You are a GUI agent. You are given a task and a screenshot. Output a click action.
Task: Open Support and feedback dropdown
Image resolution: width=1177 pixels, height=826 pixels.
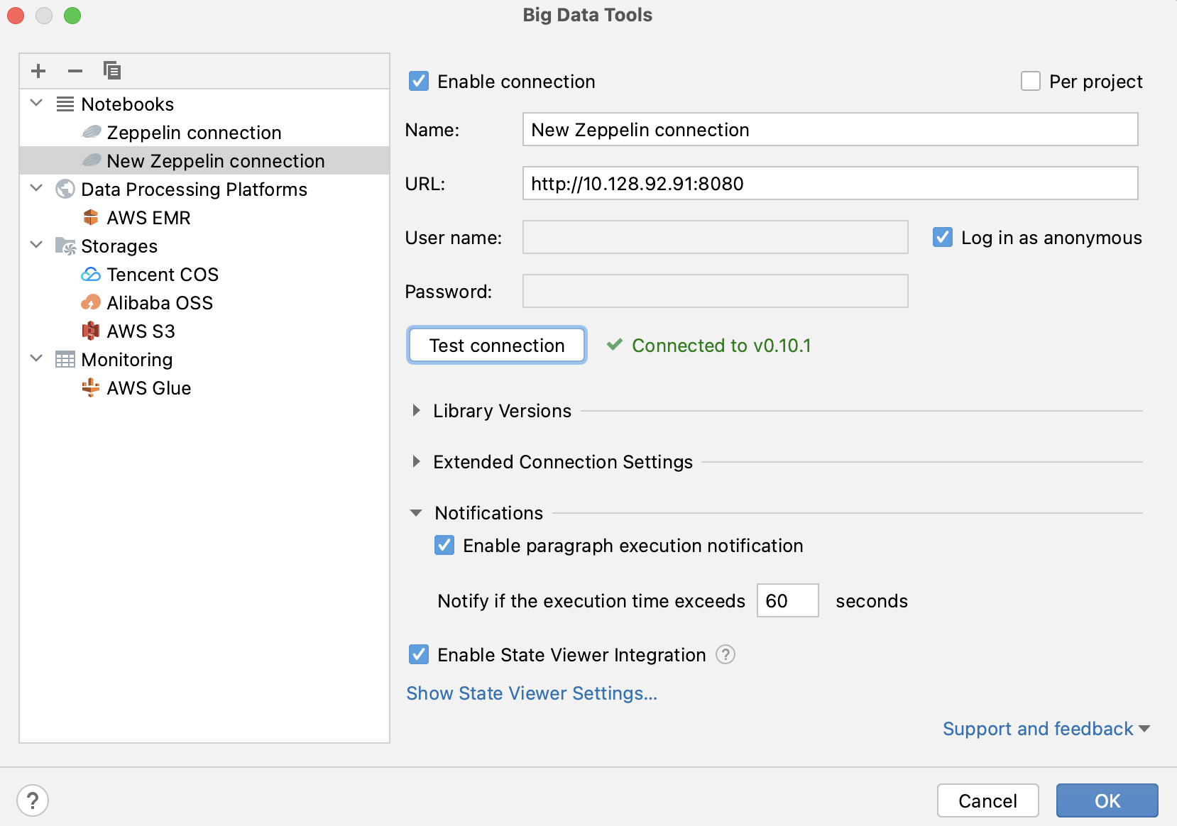(1046, 729)
